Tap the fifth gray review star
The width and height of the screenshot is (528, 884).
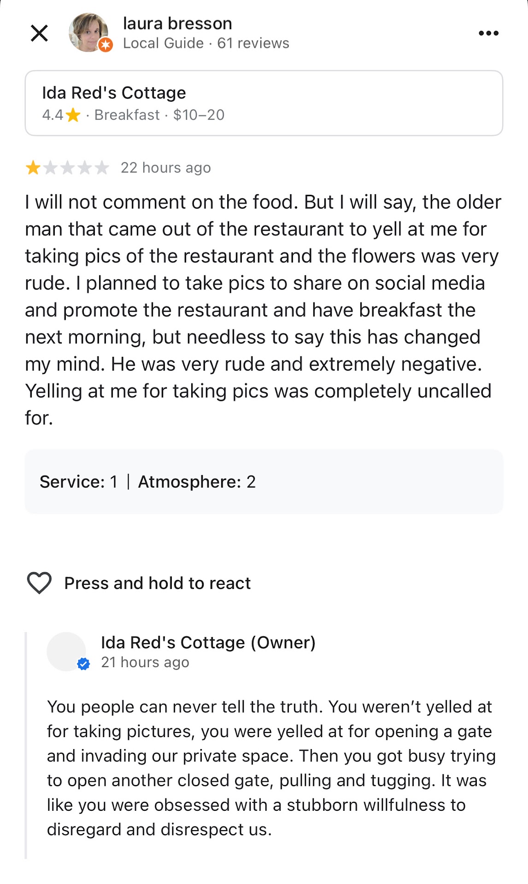(101, 168)
